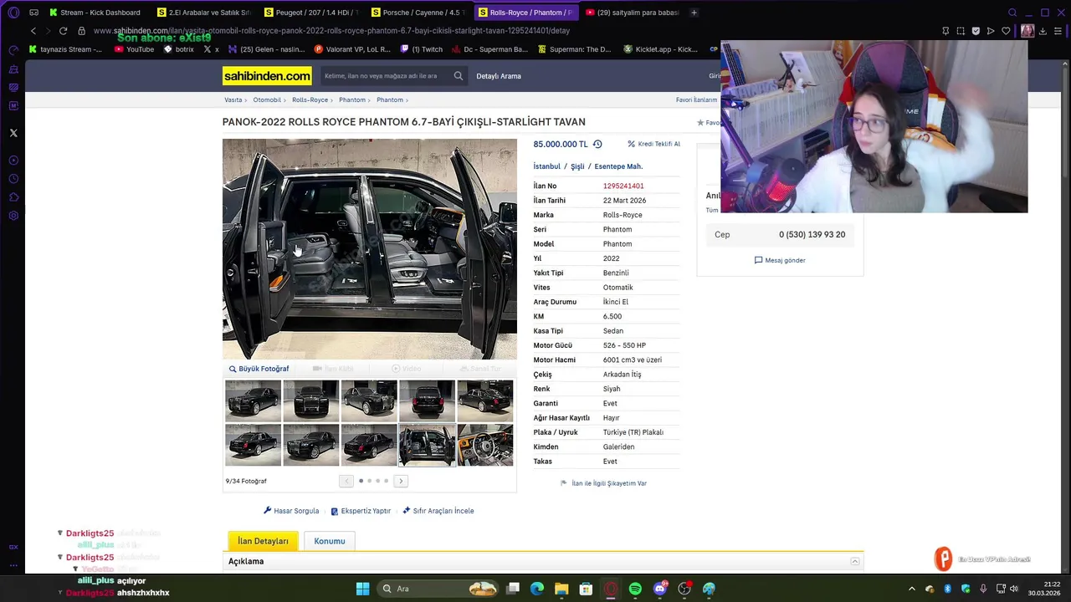Open Windows Start menu
Viewport: 1071px width, 602px height.
[x=362, y=589]
